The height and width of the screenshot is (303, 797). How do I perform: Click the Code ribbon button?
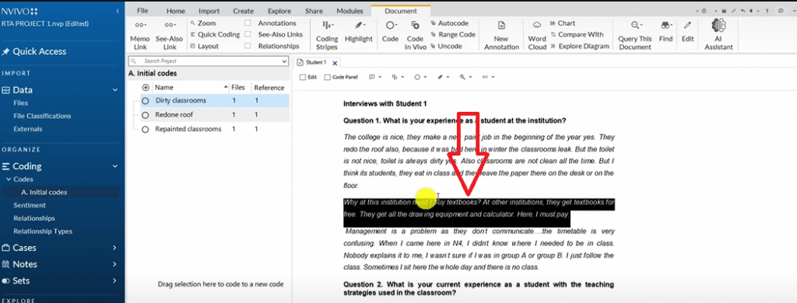[x=391, y=32]
